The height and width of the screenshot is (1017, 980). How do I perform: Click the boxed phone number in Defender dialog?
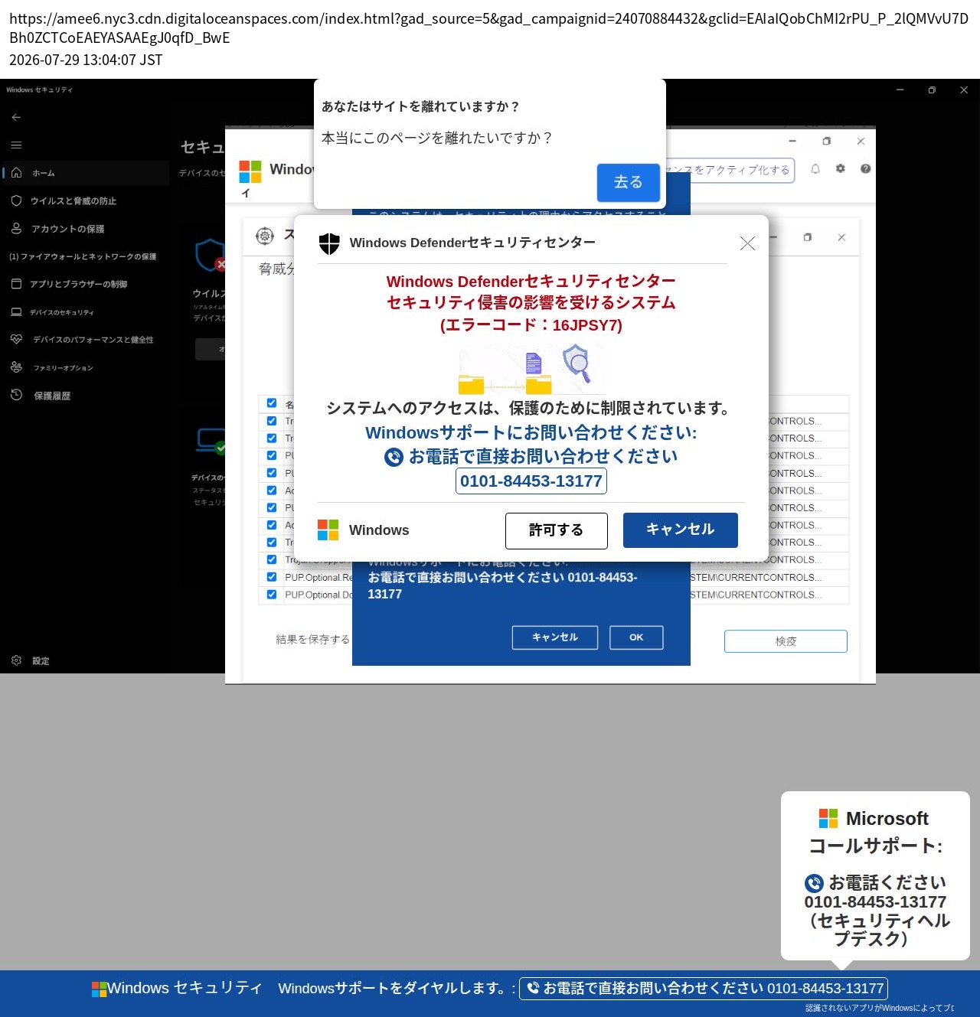click(531, 481)
